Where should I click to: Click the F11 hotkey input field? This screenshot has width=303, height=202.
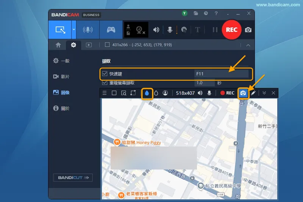[221, 74]
